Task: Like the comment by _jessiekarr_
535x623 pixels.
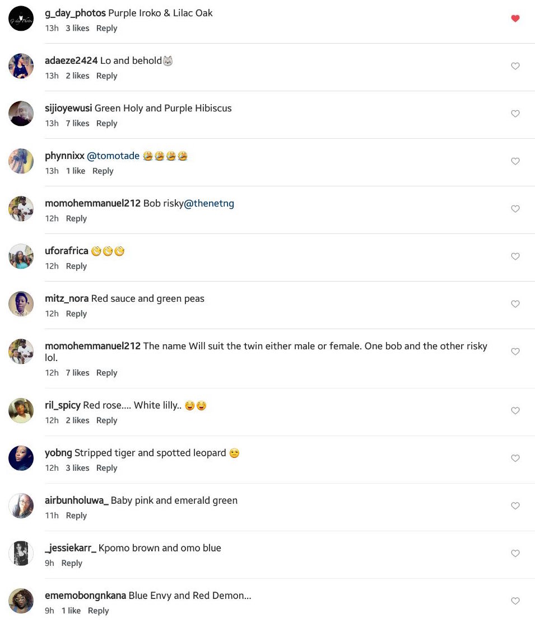Action: pos(515,553)
